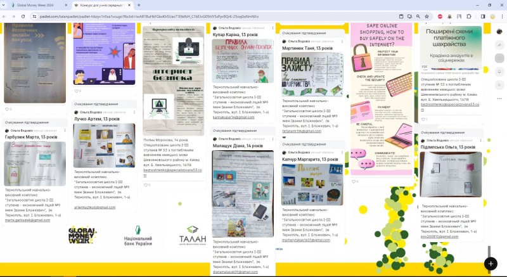Open a new browser tab

pyautogui.click(x=138, y=4)
